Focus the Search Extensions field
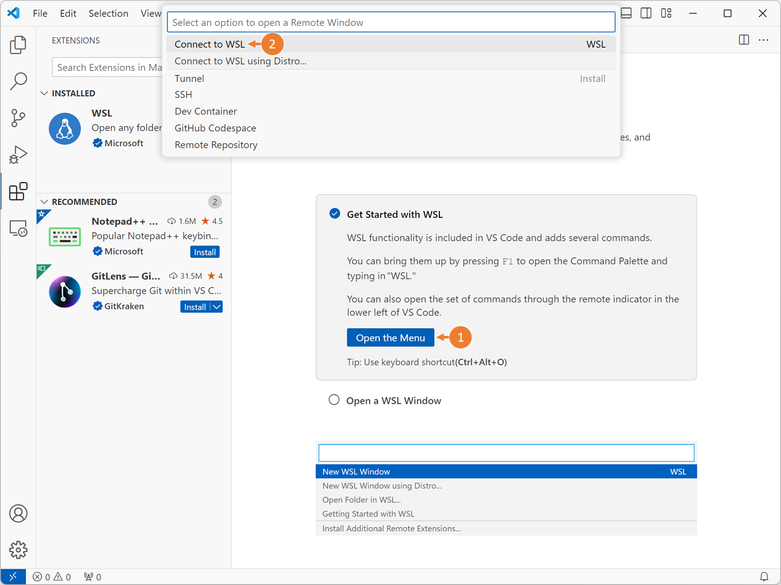781x585 pixels. pyautogui.click(x=107, y=67)
